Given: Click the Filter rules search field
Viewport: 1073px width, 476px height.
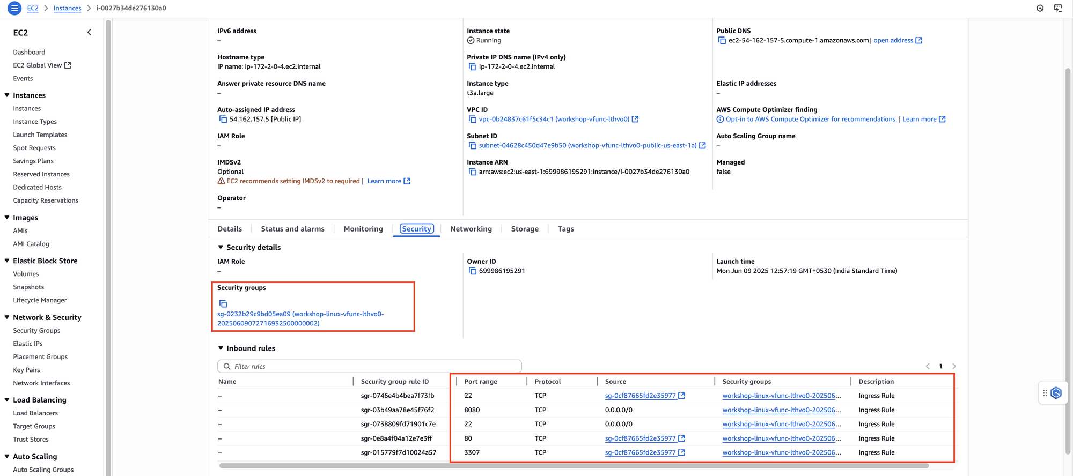Looking at the screenshot, I should (370, 367).
